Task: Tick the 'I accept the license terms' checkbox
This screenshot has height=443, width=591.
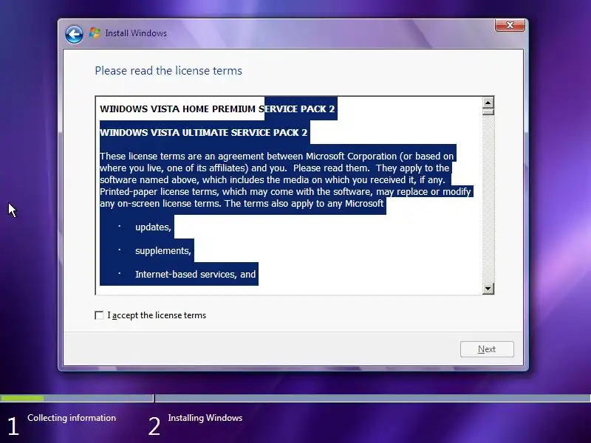Action: [x=99, y=315]
